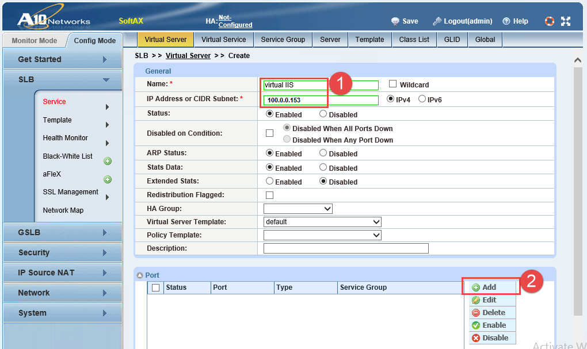Click green plus next to aFleX
Screen dimensions: 587x349
coord(108,179)
